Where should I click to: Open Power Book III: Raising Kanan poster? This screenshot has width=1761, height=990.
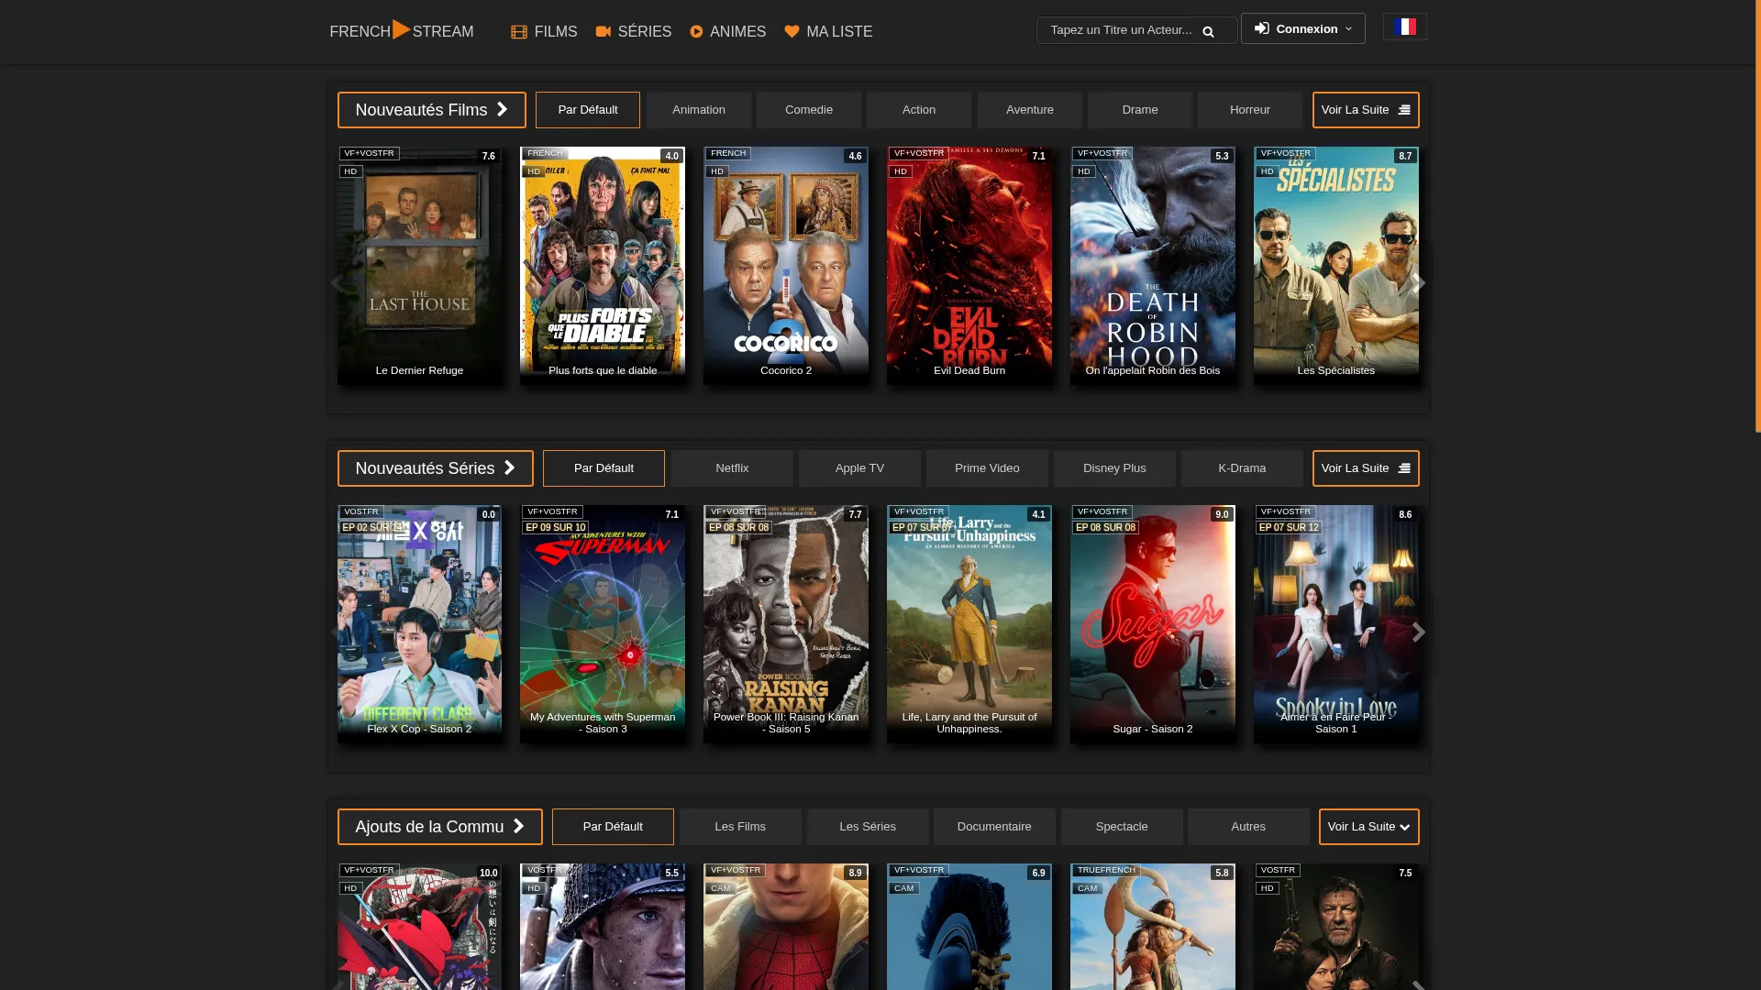[786, 624]
